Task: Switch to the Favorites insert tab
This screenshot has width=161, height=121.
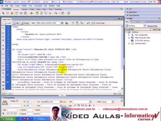Action: (x=58, y=9)
